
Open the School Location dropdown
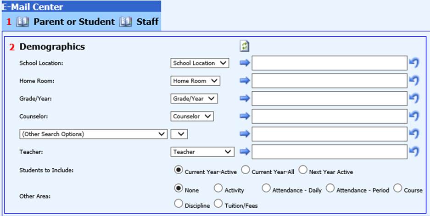[200, 63]
